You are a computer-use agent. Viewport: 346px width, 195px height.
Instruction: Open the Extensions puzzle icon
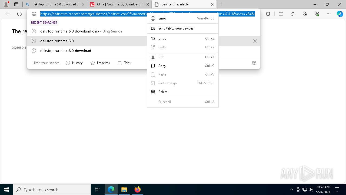tap(268, 14)
